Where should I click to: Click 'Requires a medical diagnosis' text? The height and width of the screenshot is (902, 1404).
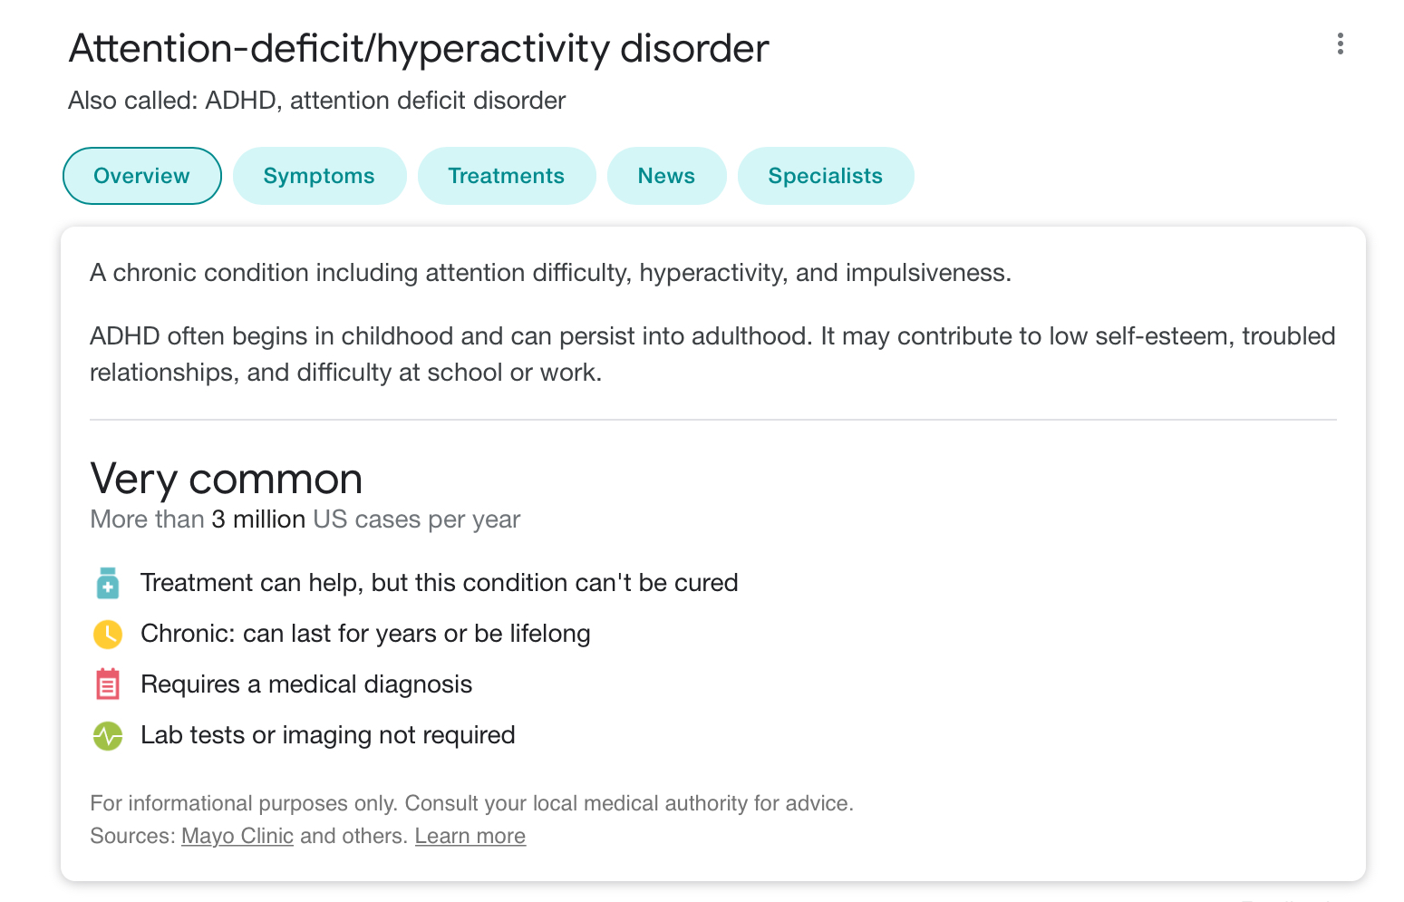pos(306,684)
